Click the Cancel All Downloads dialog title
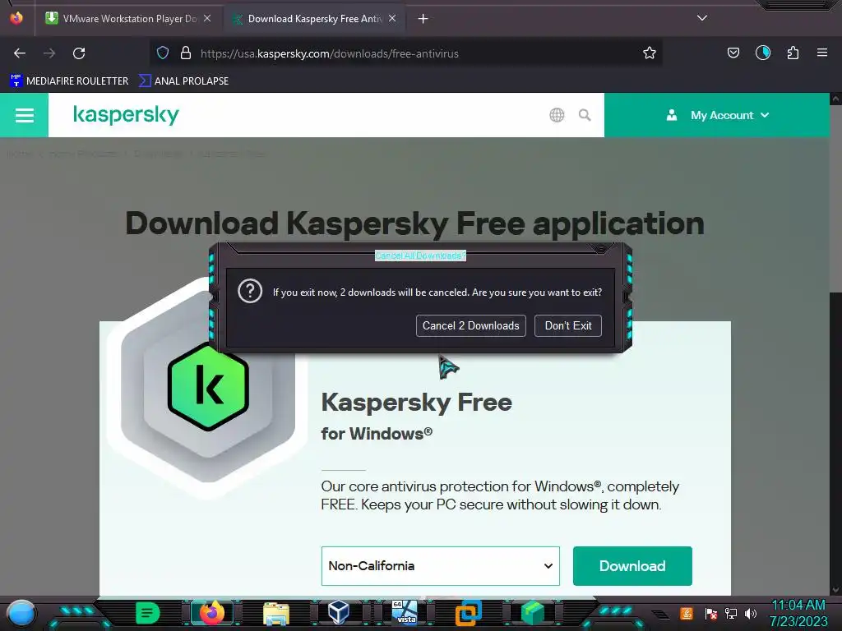842x631 pixels. [420, 256]
